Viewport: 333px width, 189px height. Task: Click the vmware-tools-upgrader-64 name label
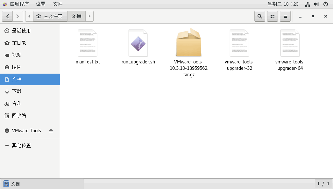click(x=290, y=65)
